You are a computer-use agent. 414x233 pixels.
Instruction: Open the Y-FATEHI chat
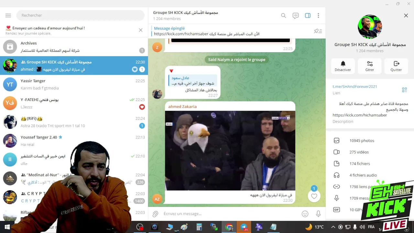(x=74, y=103)
